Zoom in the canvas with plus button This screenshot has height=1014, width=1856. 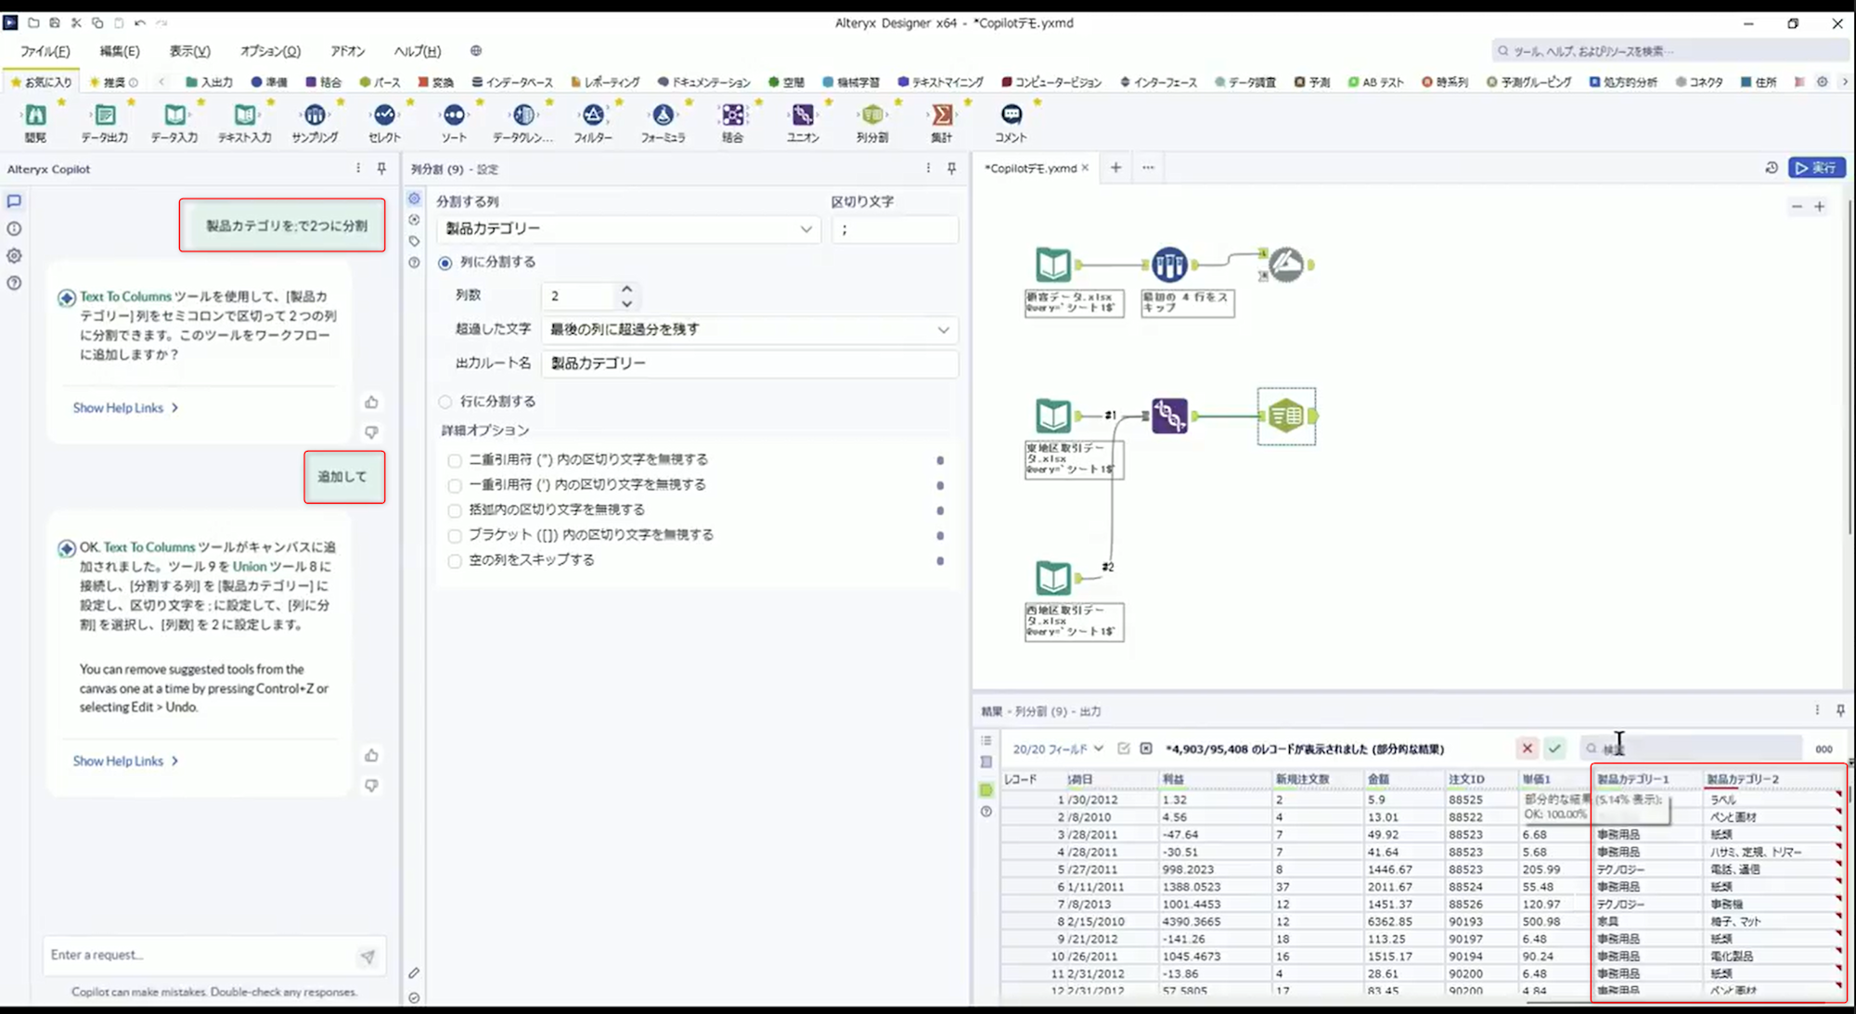pos(1820,207)
